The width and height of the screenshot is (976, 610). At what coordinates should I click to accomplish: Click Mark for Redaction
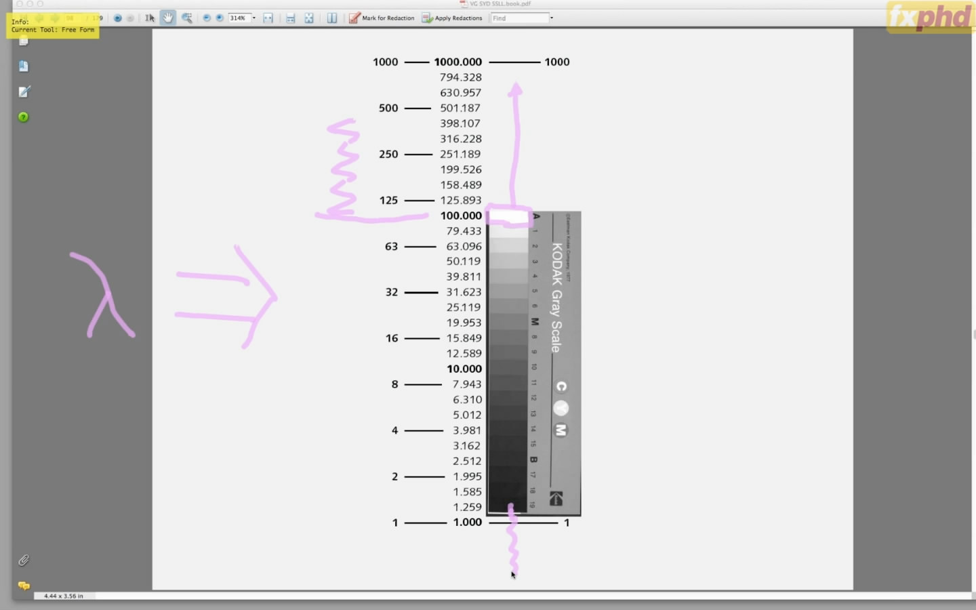tap(382, 18)
